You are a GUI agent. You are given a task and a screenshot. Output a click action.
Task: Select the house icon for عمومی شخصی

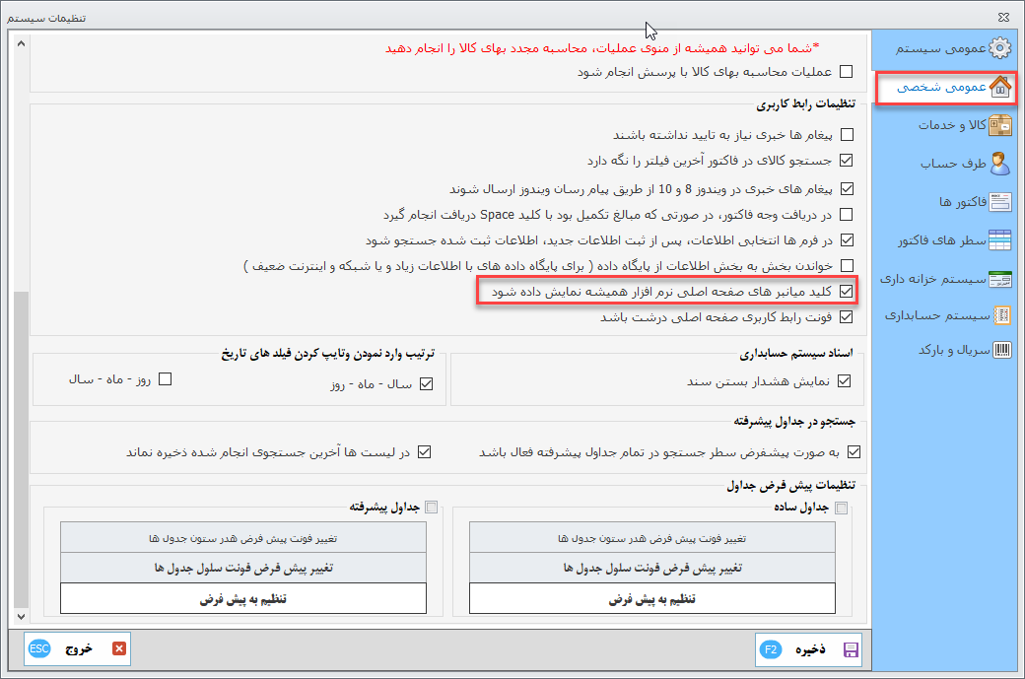[999, 87]
